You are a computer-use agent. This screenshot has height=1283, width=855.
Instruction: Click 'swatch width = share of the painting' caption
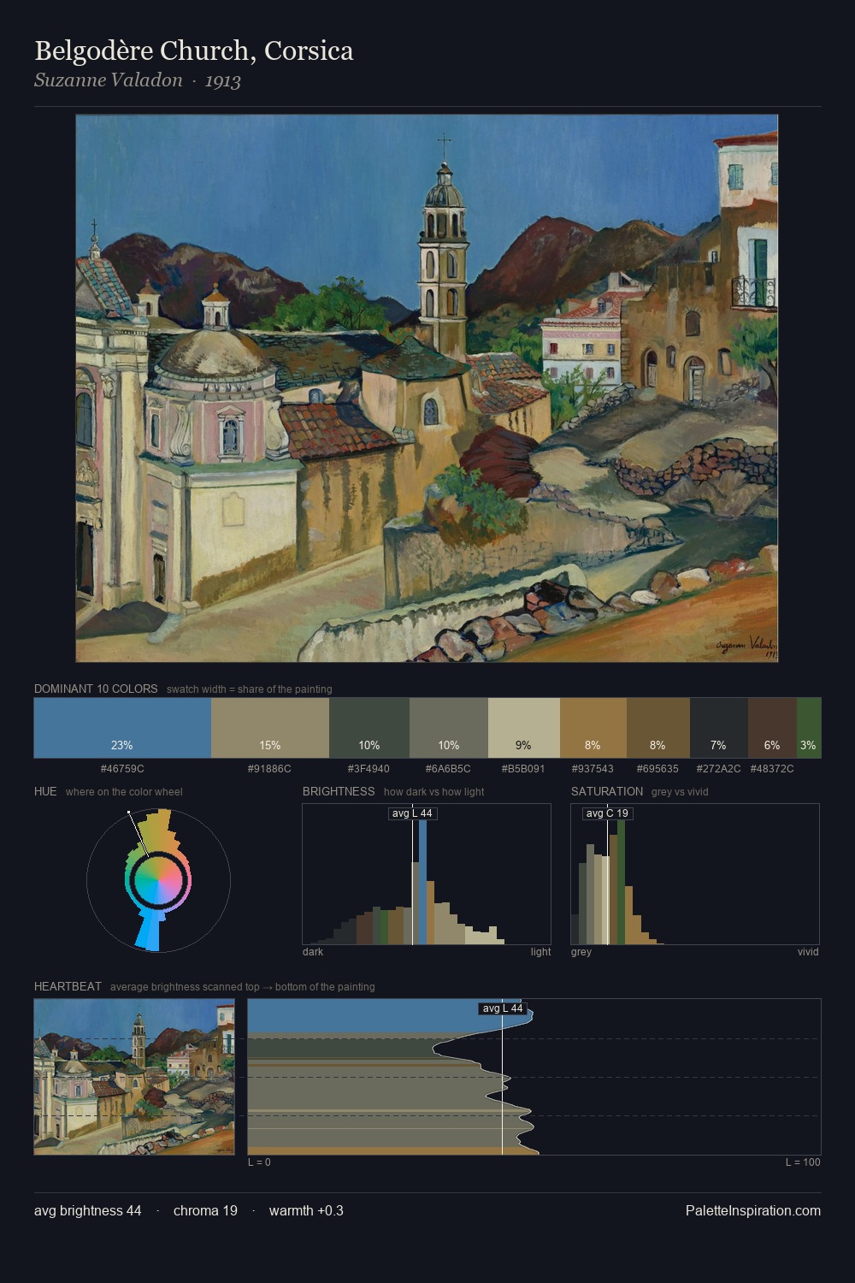(x=250, y=689)
